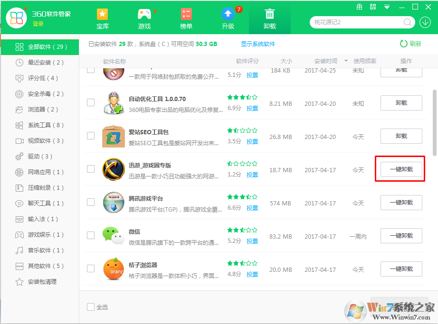Open 视频软件 (3) category
The width and height of the screenshot is (438, 324).
pos(40,140)
